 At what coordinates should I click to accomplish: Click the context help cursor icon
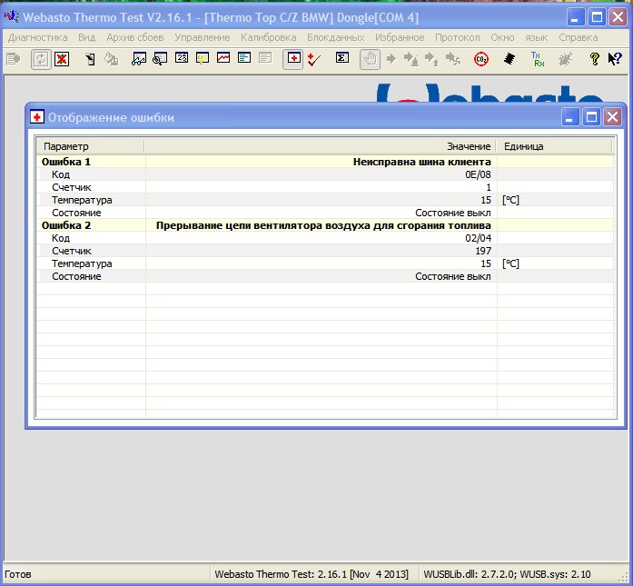pos(615,59)
